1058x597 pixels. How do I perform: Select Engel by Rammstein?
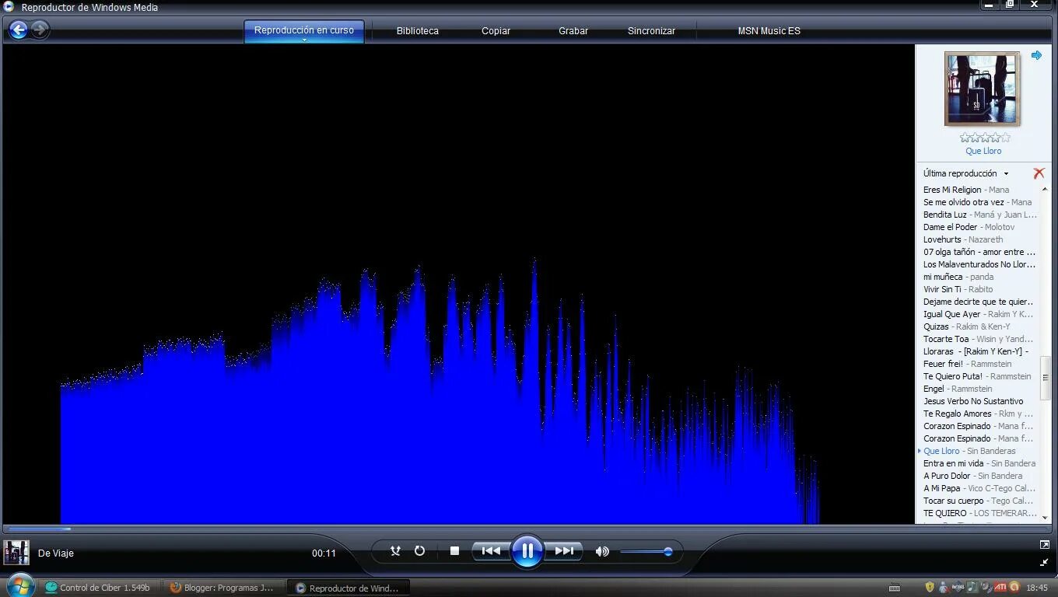pyautogui.click(x=980, y=389)
